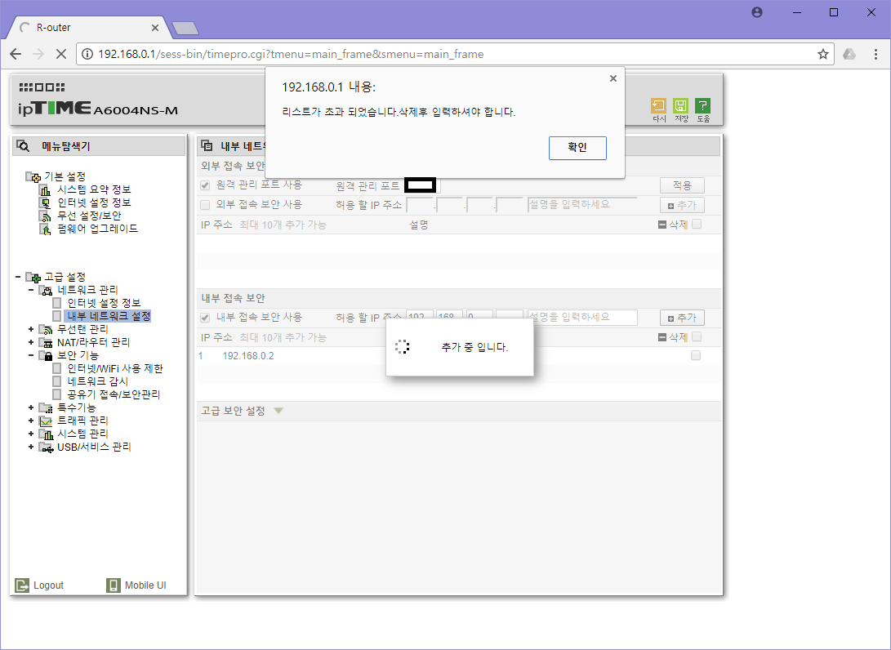Collapse the 보안 기능 tree node
891x650 pixels.
tap(31, 355)
